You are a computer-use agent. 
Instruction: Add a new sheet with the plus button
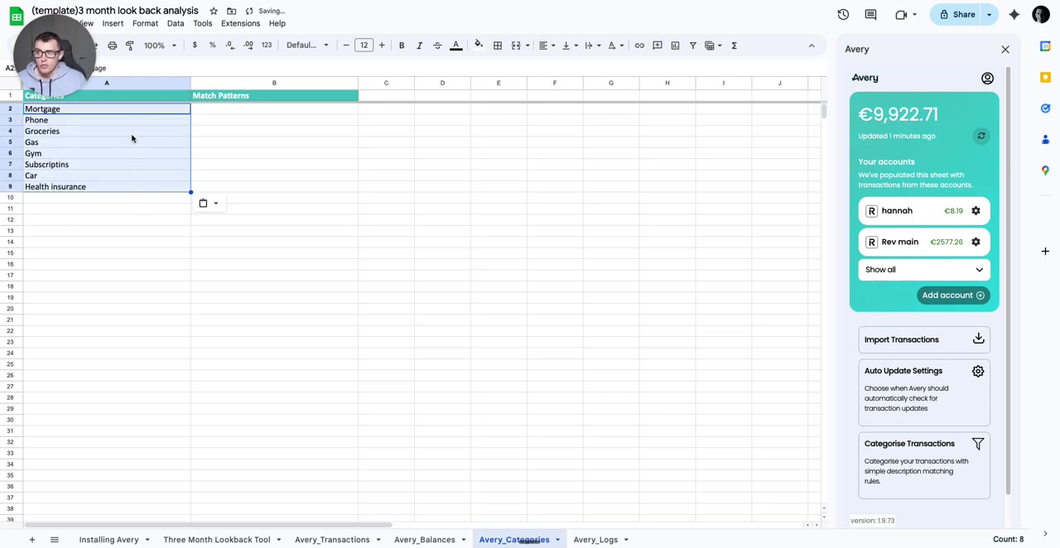click(x=31, y=539)
